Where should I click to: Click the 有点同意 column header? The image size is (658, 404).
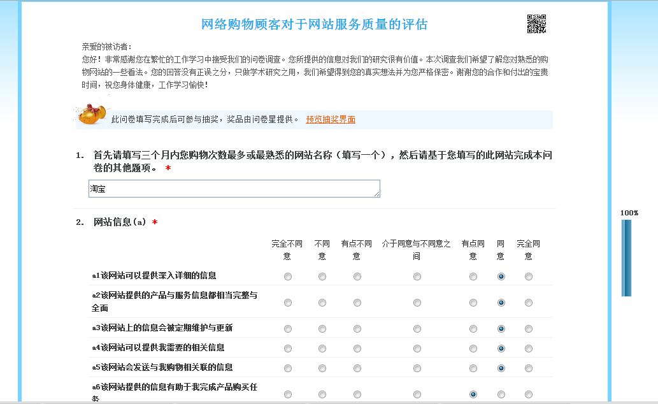pos(473,250)
